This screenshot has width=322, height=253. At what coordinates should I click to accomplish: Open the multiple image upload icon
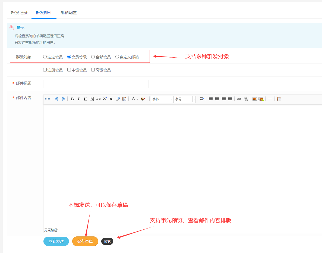[261, 99]
